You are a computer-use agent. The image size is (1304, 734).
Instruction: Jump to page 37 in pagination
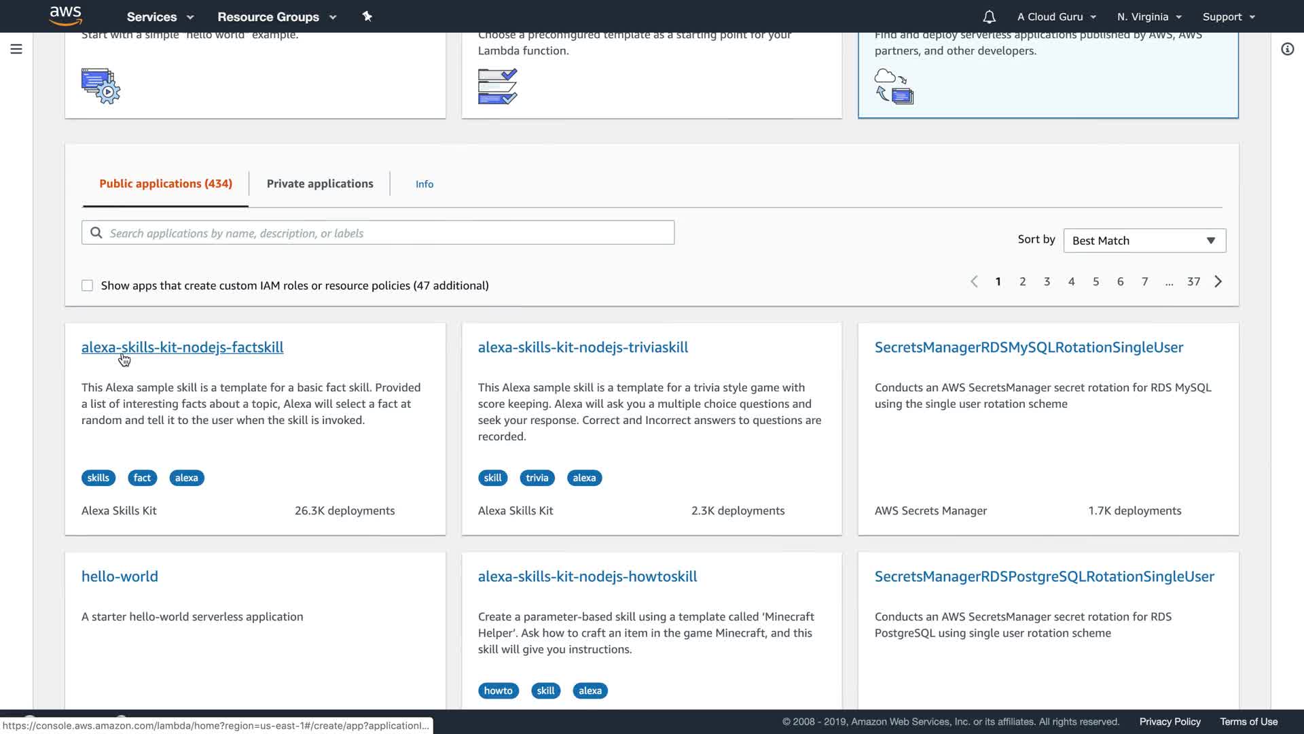1193,281
